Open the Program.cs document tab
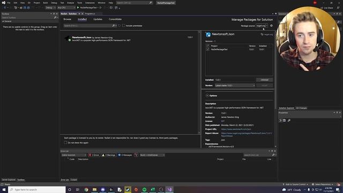This screenshot has width=343, height=193. click(x=90, y=13)
